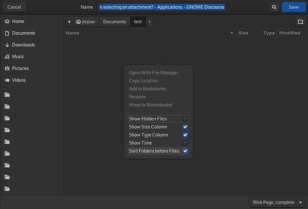
Task: Uncheck Show Type Column
Action: [x=185, y=135]
